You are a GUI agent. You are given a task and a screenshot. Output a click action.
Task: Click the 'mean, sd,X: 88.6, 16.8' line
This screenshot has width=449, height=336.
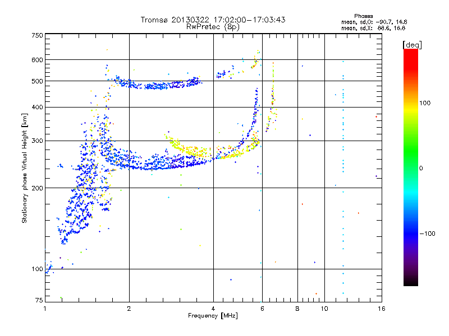373,28
